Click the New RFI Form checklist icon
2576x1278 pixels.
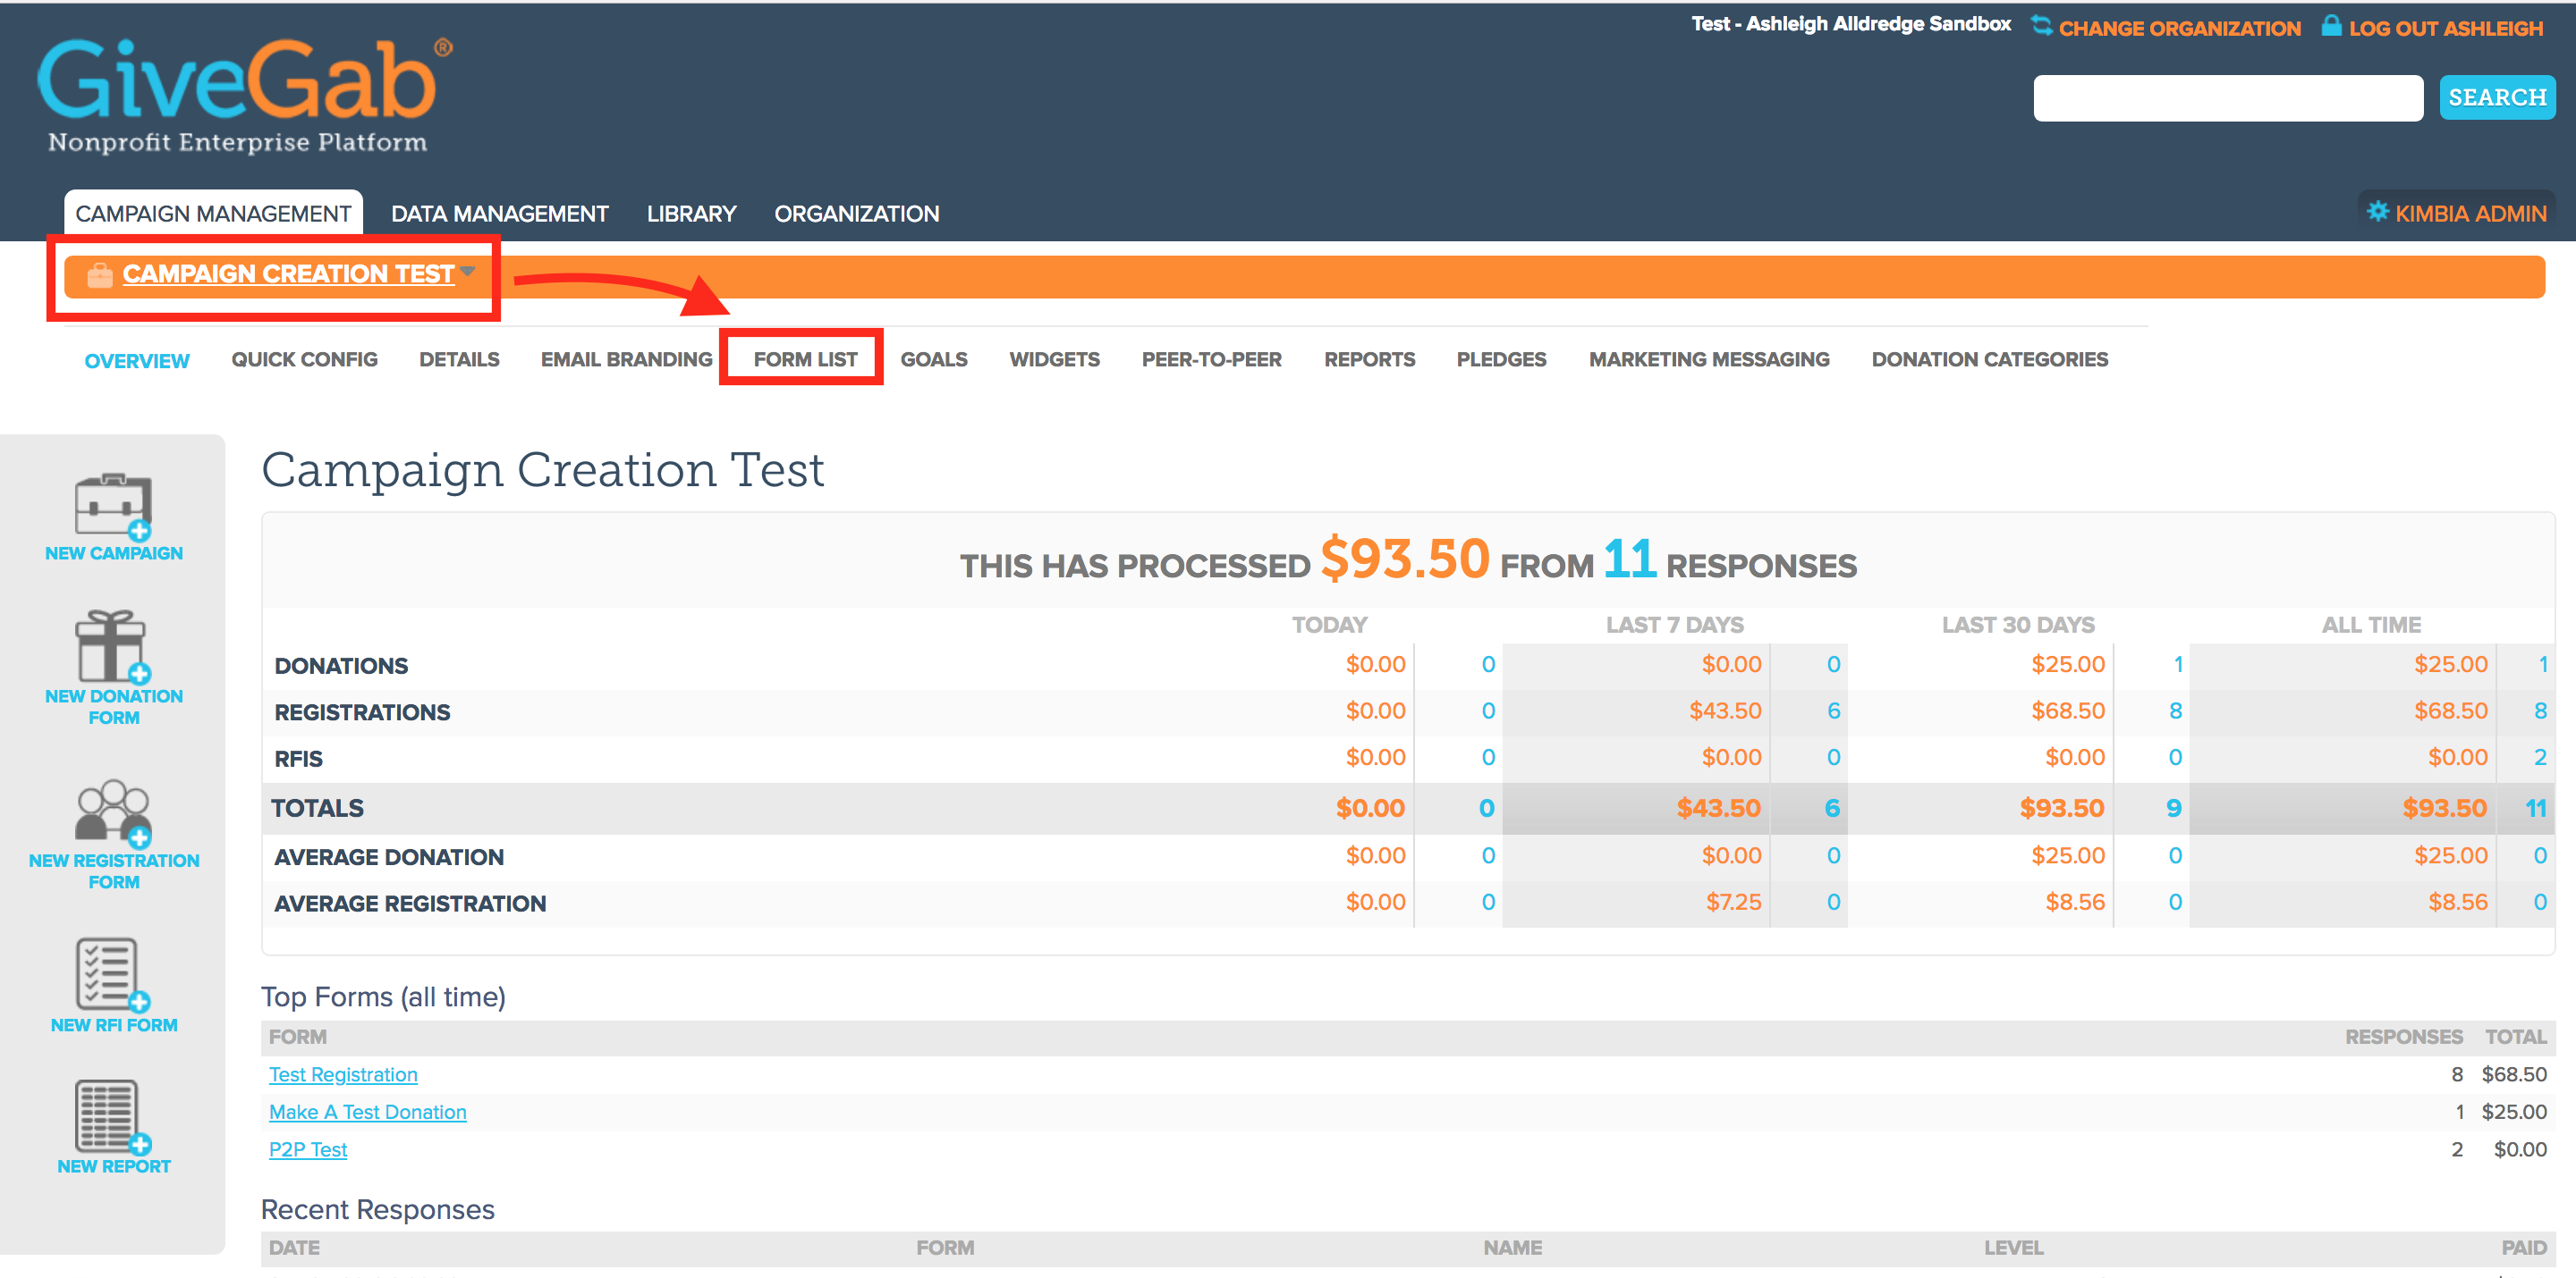click(x=113, y=974)
